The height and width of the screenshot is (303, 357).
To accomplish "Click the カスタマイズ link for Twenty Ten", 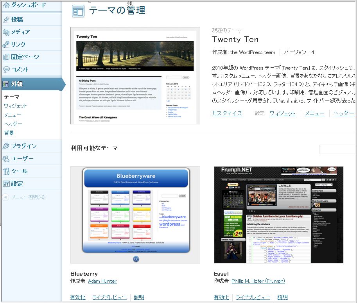I will [227, 113].
